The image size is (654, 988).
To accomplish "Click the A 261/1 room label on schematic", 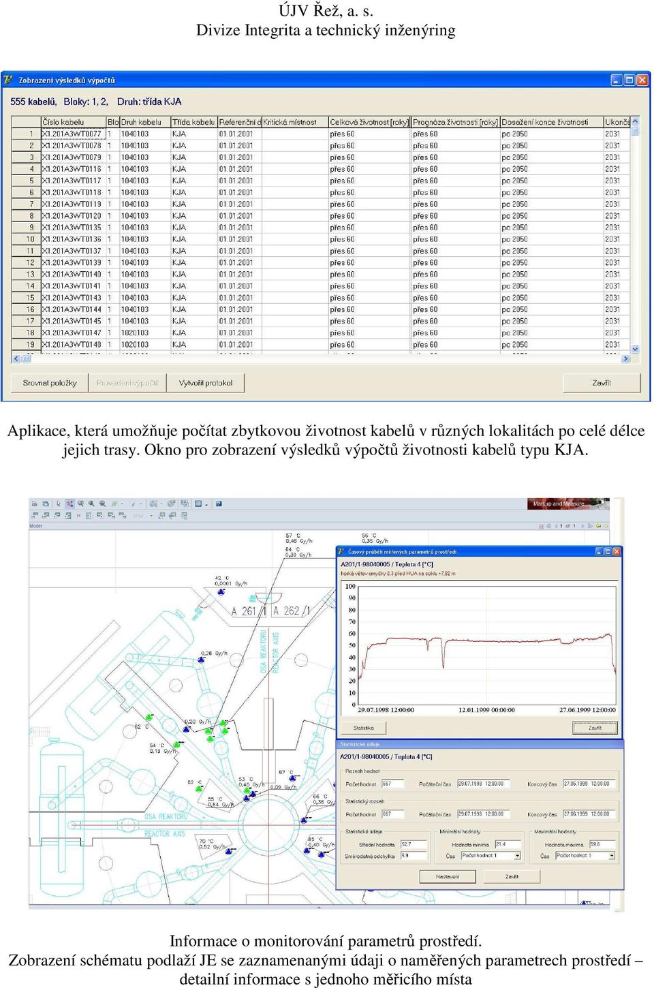I will click(x=249, y=611).
